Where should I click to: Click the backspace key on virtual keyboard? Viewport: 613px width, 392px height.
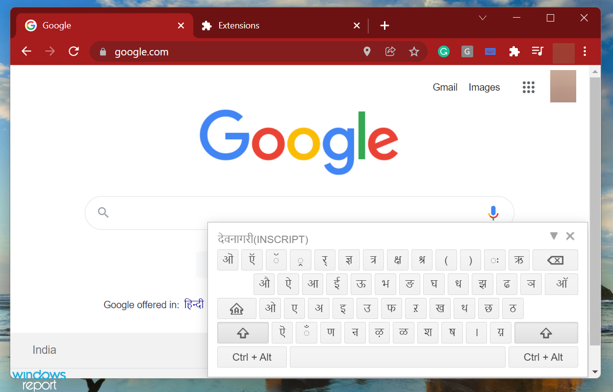555,260
